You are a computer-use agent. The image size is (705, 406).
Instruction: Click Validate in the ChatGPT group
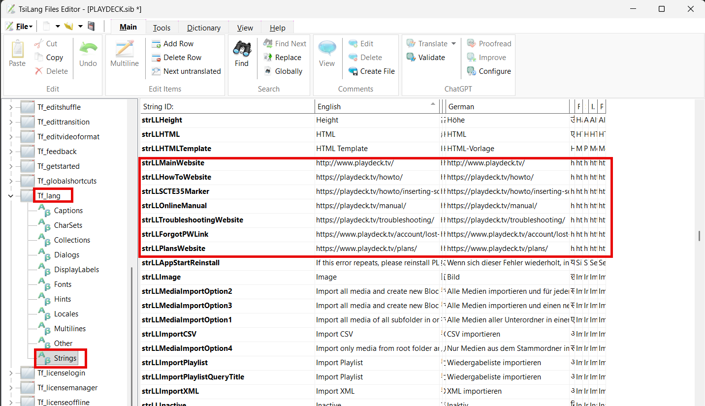click(x=431, y=58)
